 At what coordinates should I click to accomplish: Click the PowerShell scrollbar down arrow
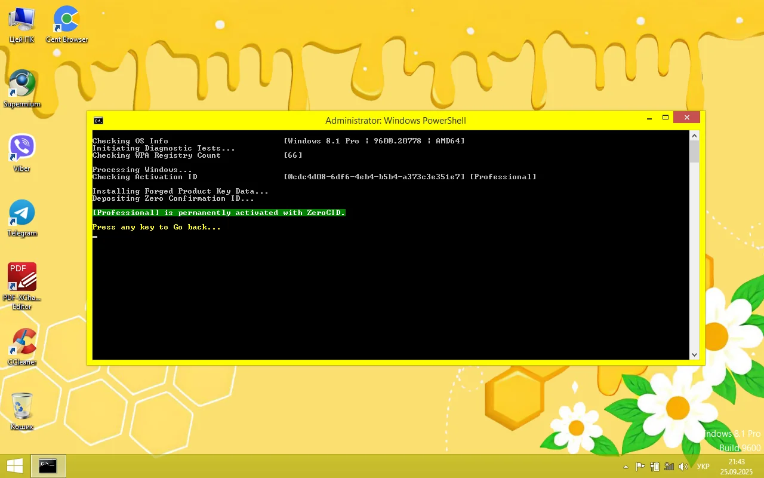coord(694,354)
